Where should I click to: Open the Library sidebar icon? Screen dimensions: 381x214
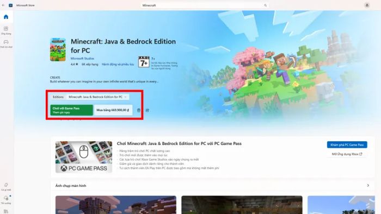click(6, 212)
